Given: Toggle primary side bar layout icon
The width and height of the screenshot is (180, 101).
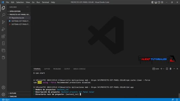Looking at the screenshot, I should [x=152, y=2].
